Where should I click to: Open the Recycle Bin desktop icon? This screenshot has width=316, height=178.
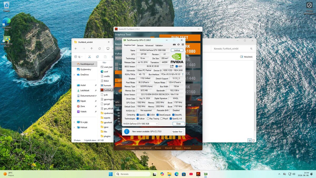[6, 7]
